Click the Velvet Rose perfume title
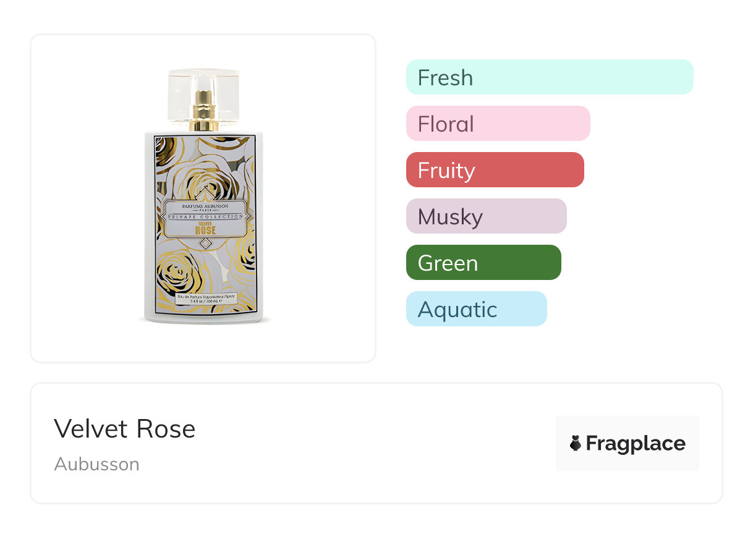The image size is (753, 534). coord(125,429)
